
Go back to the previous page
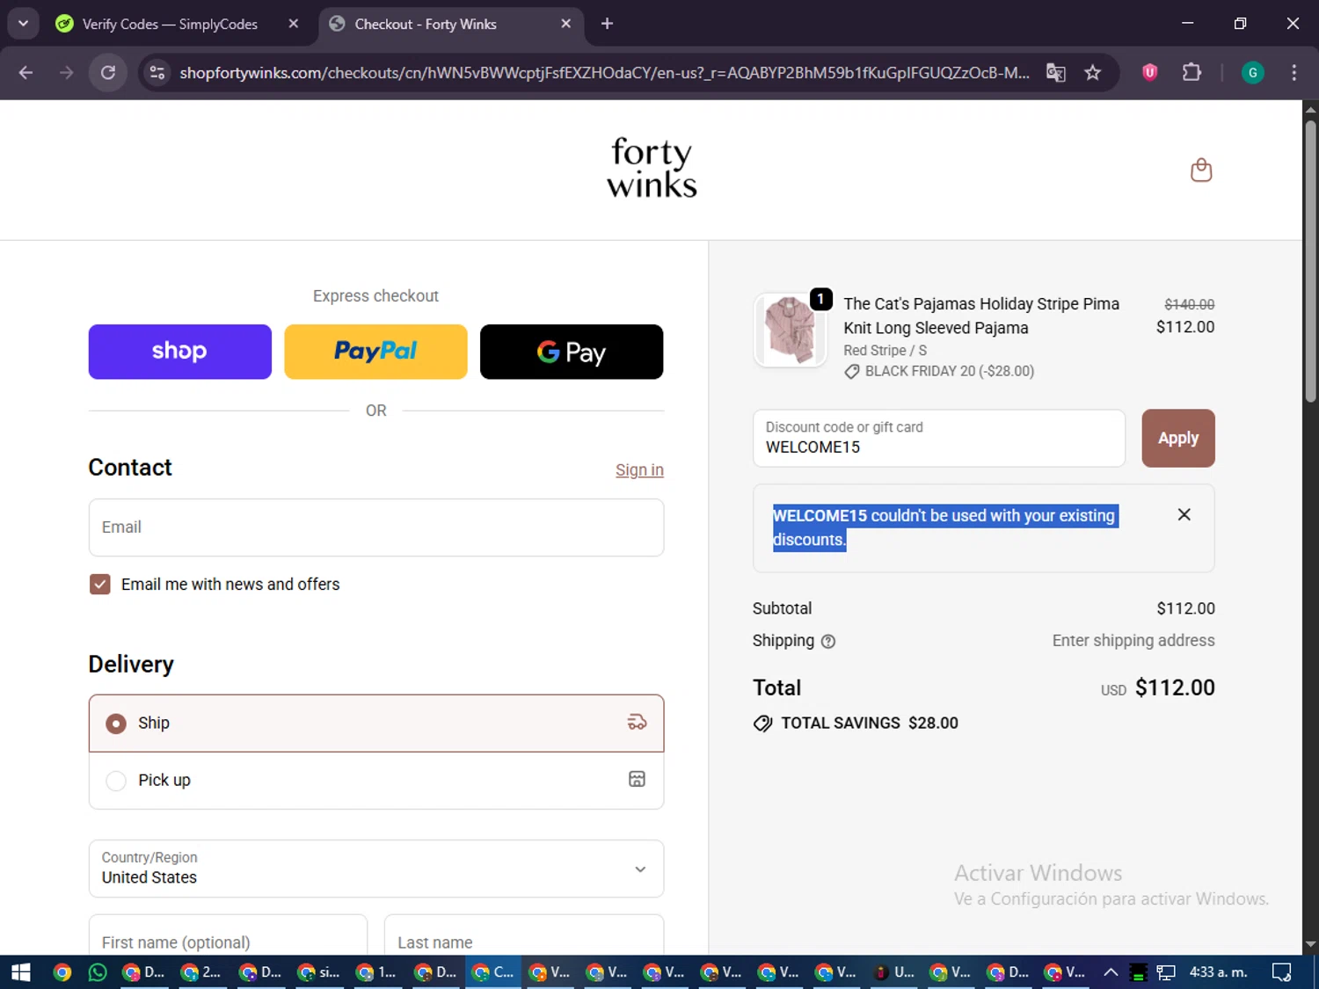click(26, 72)
